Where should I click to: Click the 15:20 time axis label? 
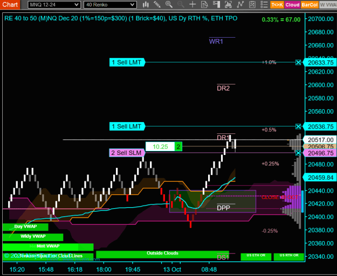(17, 270)
